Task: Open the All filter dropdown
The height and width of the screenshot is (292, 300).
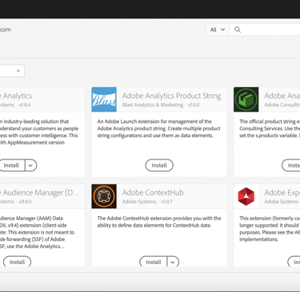Action: point(218,30)
